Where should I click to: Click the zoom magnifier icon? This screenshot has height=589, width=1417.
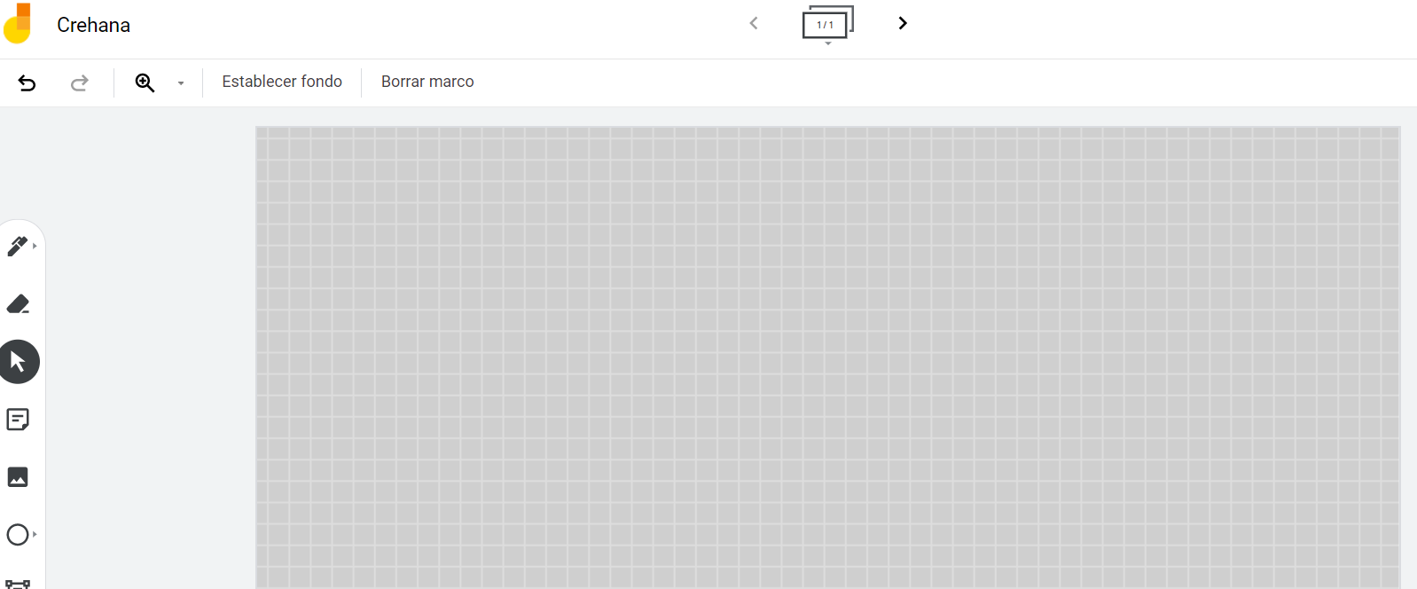[145, 82]
